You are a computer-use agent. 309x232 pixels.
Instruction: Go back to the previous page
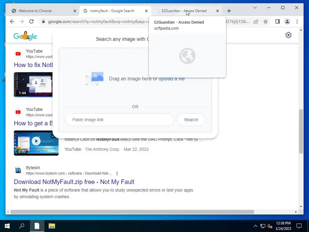click(x=12, y=21)
